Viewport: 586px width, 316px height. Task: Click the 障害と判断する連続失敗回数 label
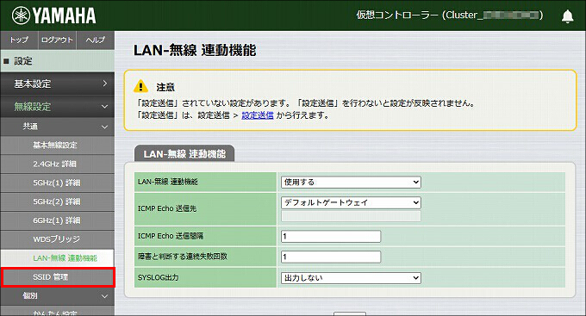(183, 257)
